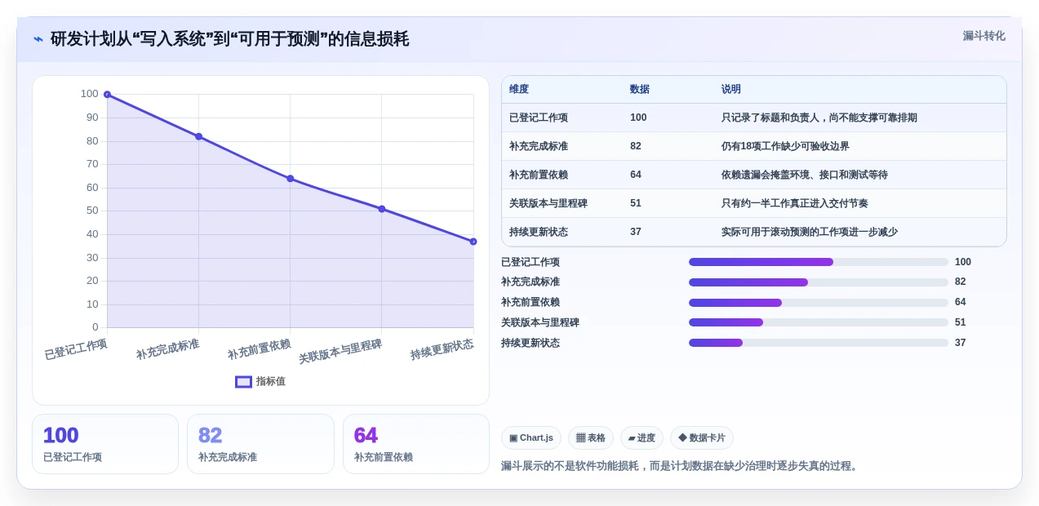Click description 依赖遗漏会掩盖环境、接口和测试等待
The height and width of the screenshot is (506, 1039).
point(805,175)
